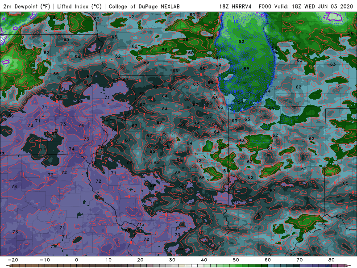357x268 pixels.
Task: Click the "2m Dewpoint (°F)" title text
Action: point(26,7)
